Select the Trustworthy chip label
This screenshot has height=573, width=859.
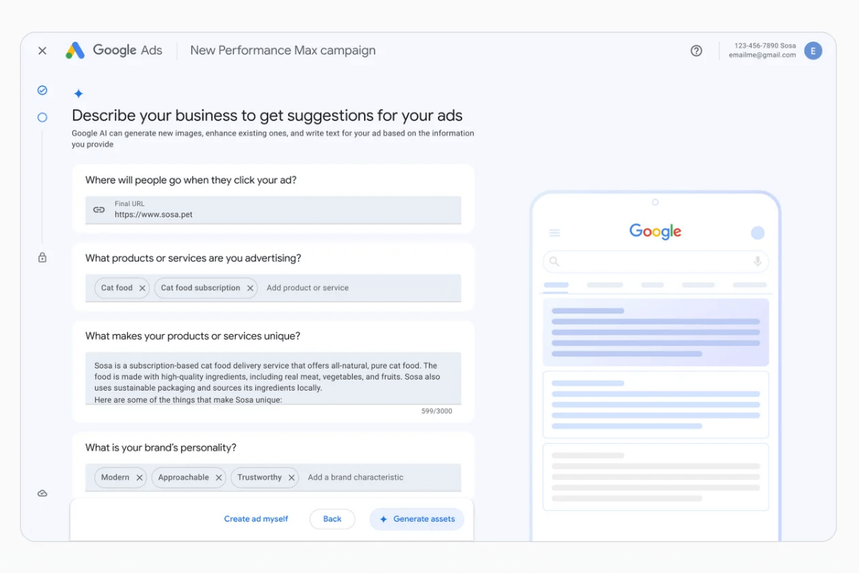259,477
